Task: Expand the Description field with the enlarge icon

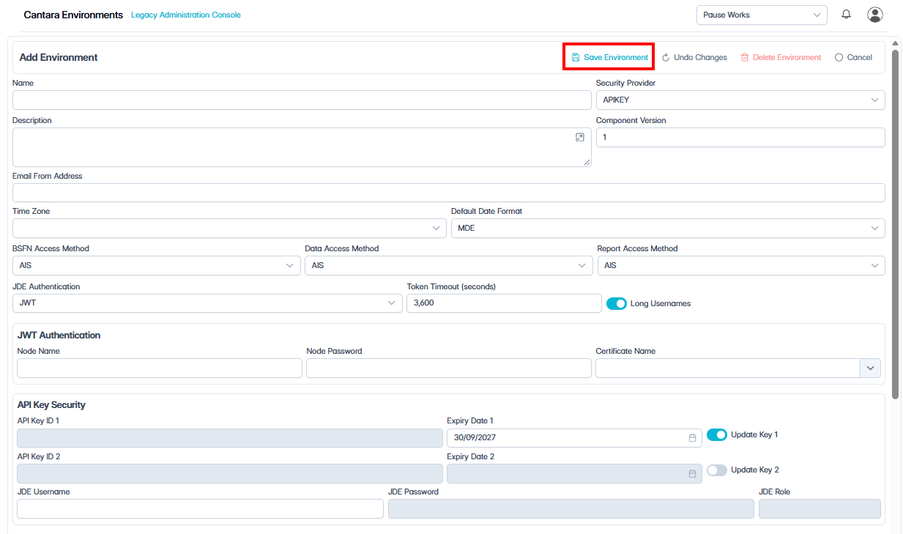Action: click(x=579, y=138)
